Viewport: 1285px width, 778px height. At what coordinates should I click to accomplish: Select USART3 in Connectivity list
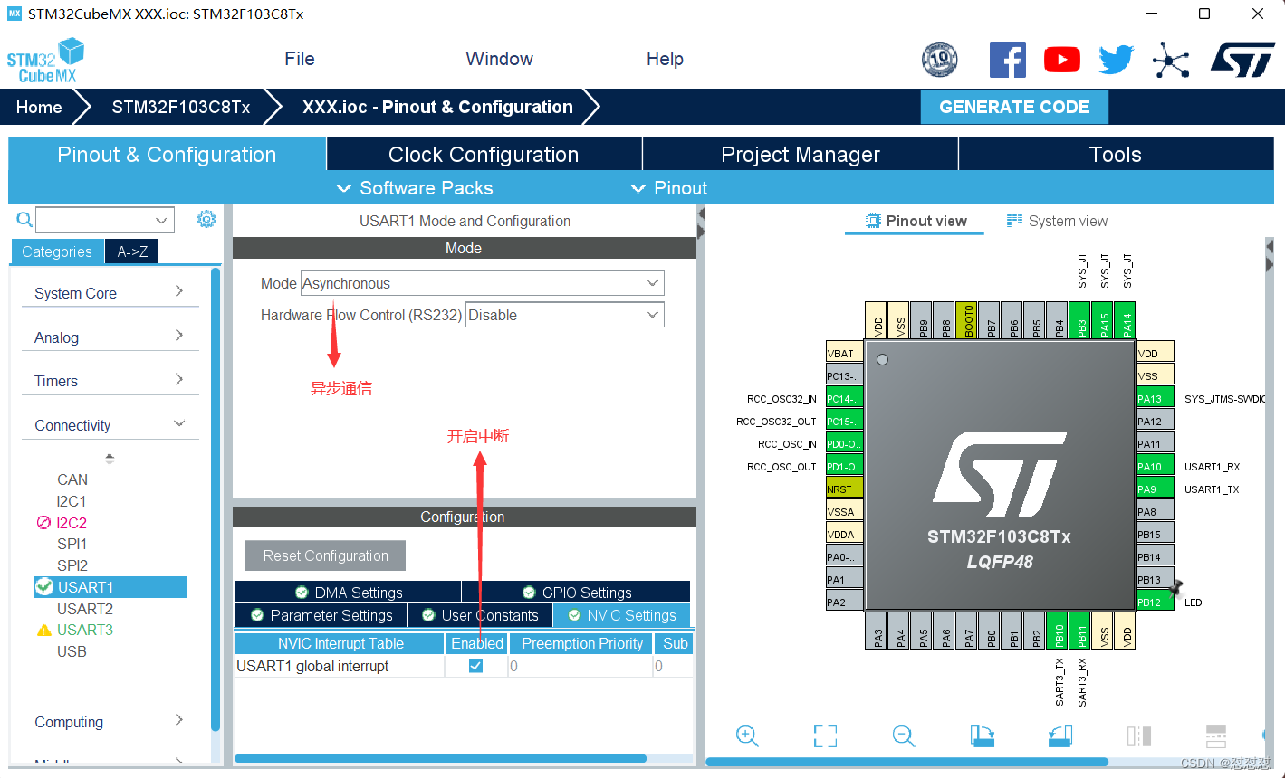coord(85,630)
